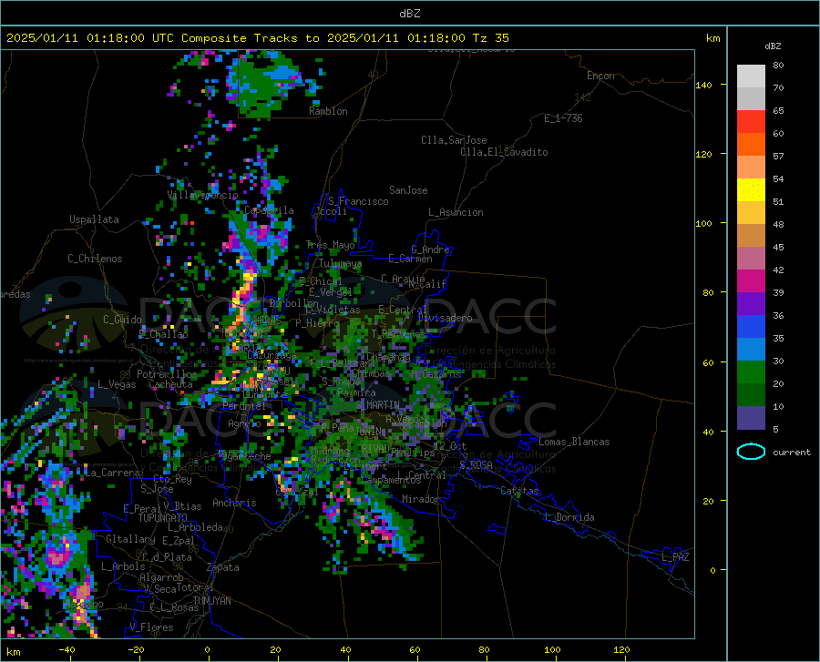Click the 'Clla.SanJose' map label

tap(454, 140)
